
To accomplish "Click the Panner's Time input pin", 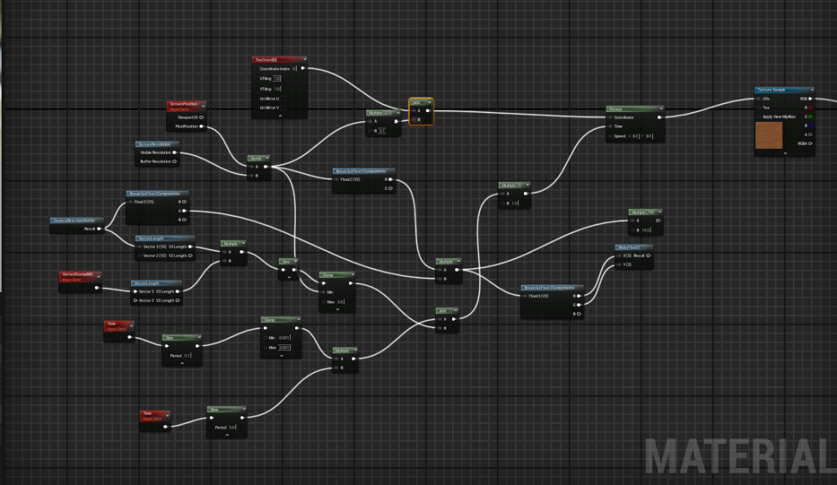I will tap(610, 127).
